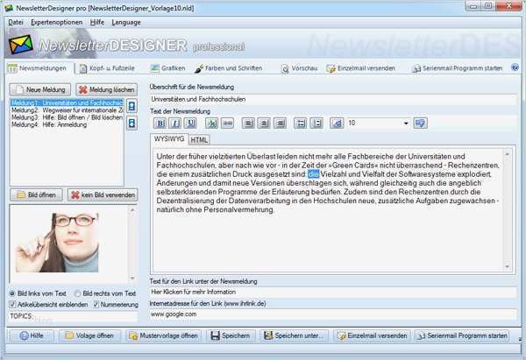Screen dimensions: 526x360
Task: Center the text in the editor
Action: [x=264, y=123]
